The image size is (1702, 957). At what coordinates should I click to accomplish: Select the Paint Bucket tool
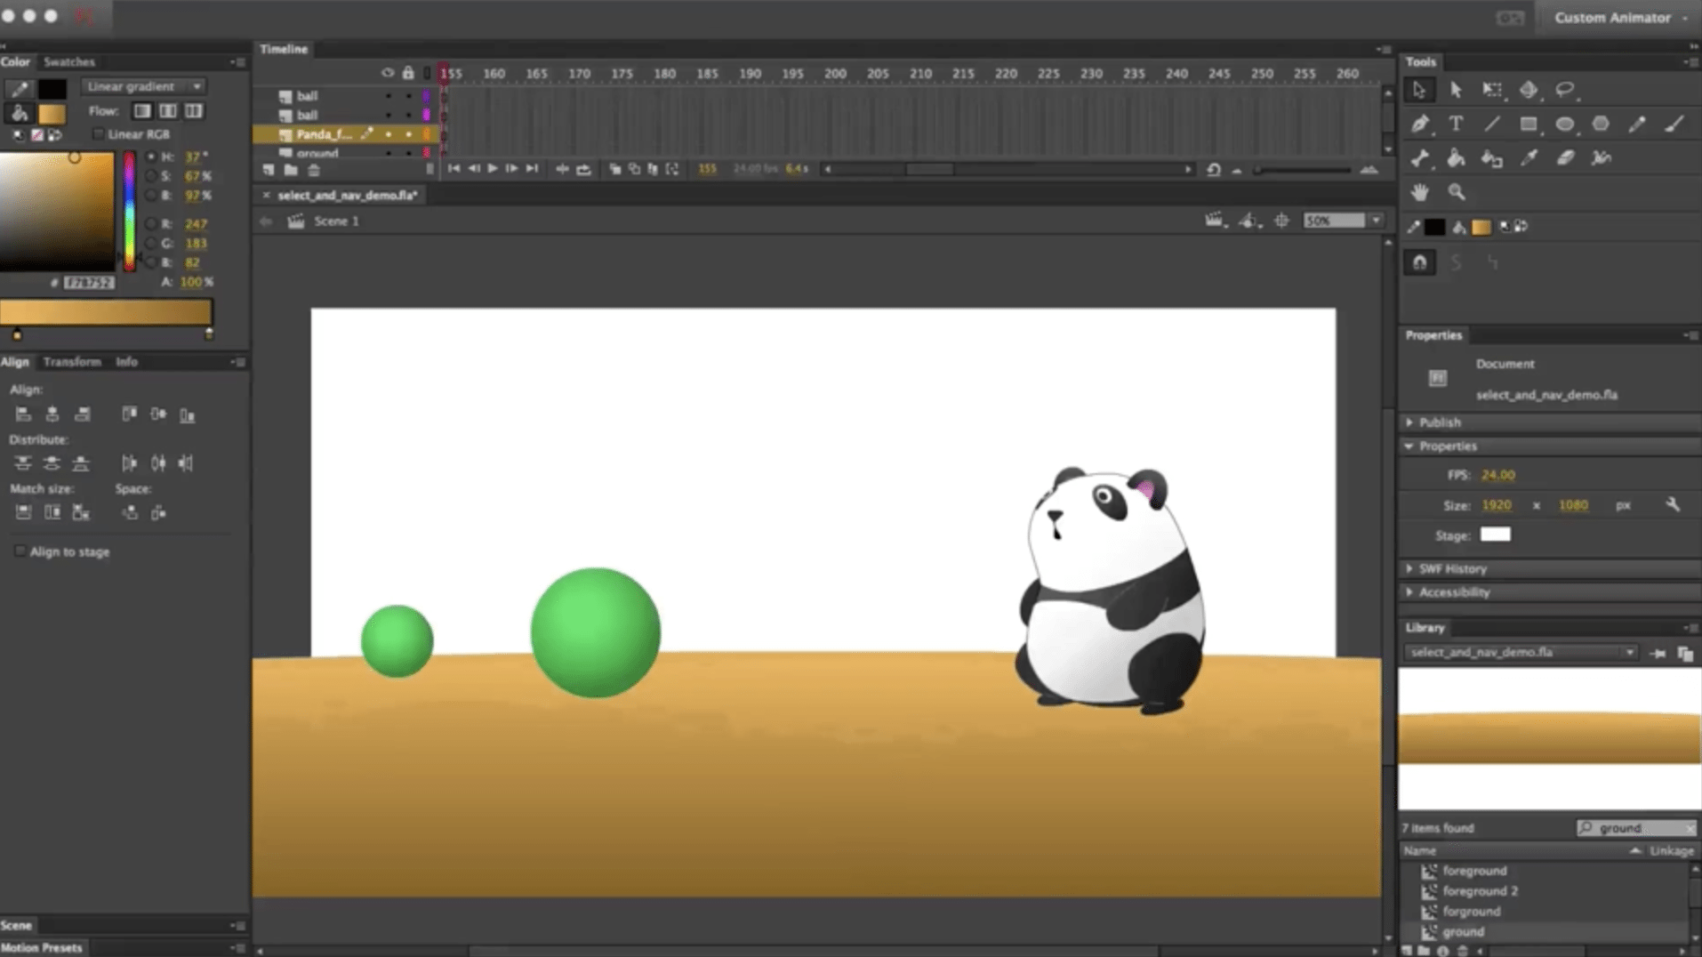pos(1456,159)
